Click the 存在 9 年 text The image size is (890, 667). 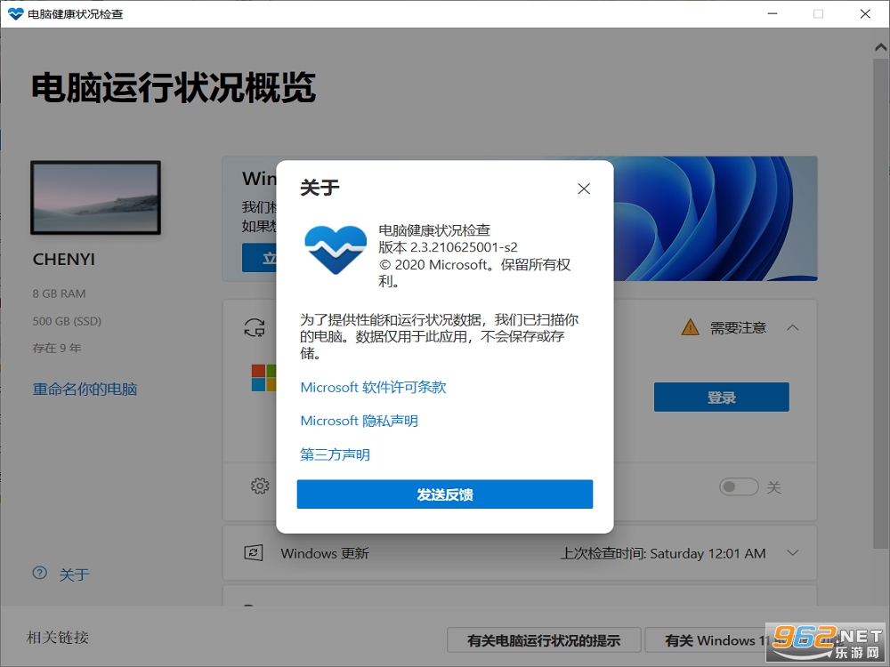tap(57, 348)
